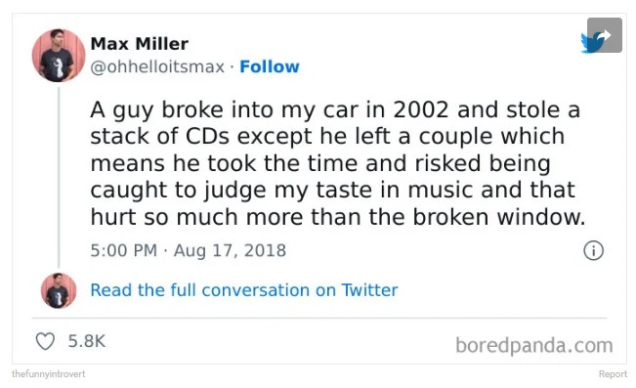
Task: Click the boredpanda.com watermark
Action: point(534,345)
